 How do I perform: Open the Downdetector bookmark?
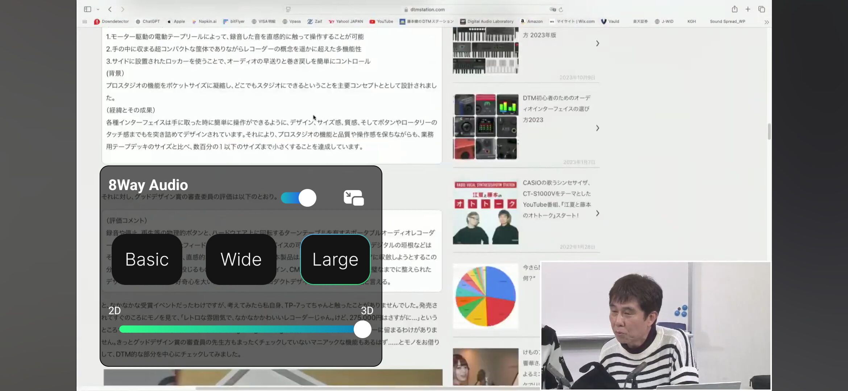pos(111,21)
